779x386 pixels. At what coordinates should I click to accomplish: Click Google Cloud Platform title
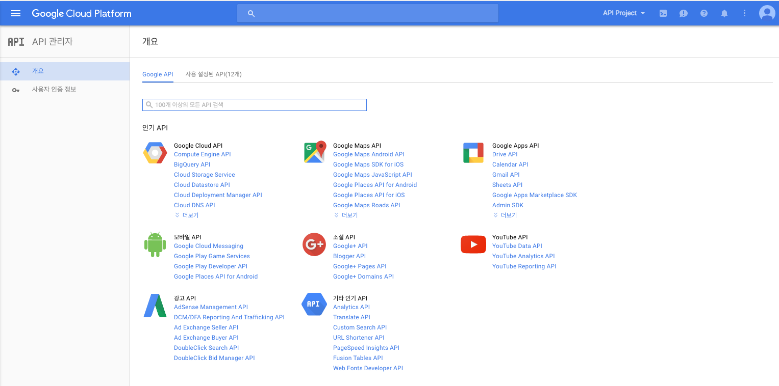coord(82,13)
